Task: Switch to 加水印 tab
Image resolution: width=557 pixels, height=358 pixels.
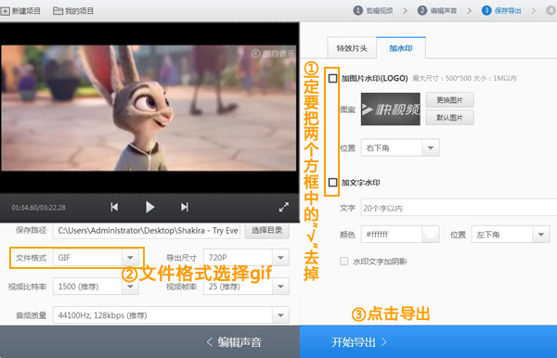Action: [x=401, y=48]
